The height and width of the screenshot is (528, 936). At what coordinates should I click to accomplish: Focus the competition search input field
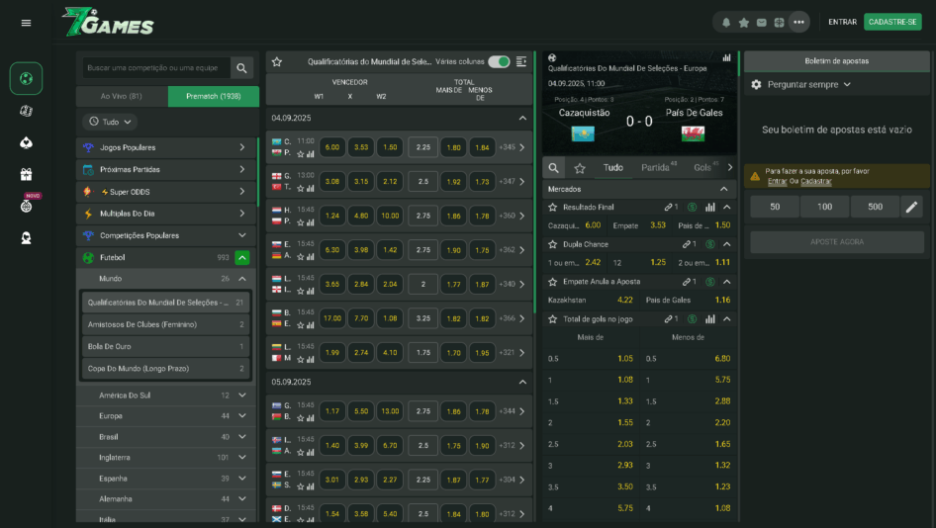156,68
